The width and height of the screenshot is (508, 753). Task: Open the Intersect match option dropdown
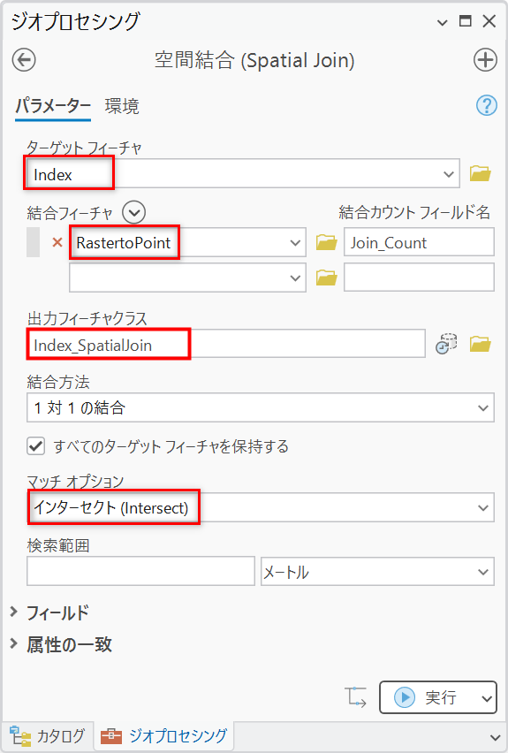pos(261,507)
